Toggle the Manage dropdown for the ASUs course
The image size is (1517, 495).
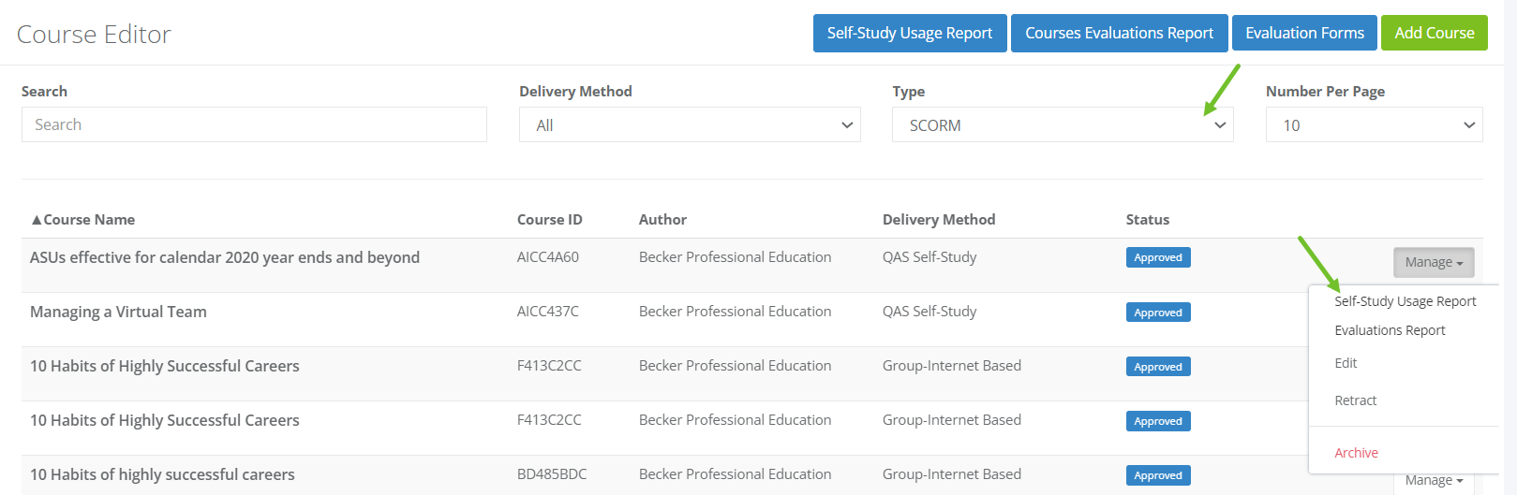pyautogui.click(x=1434, y=263)
